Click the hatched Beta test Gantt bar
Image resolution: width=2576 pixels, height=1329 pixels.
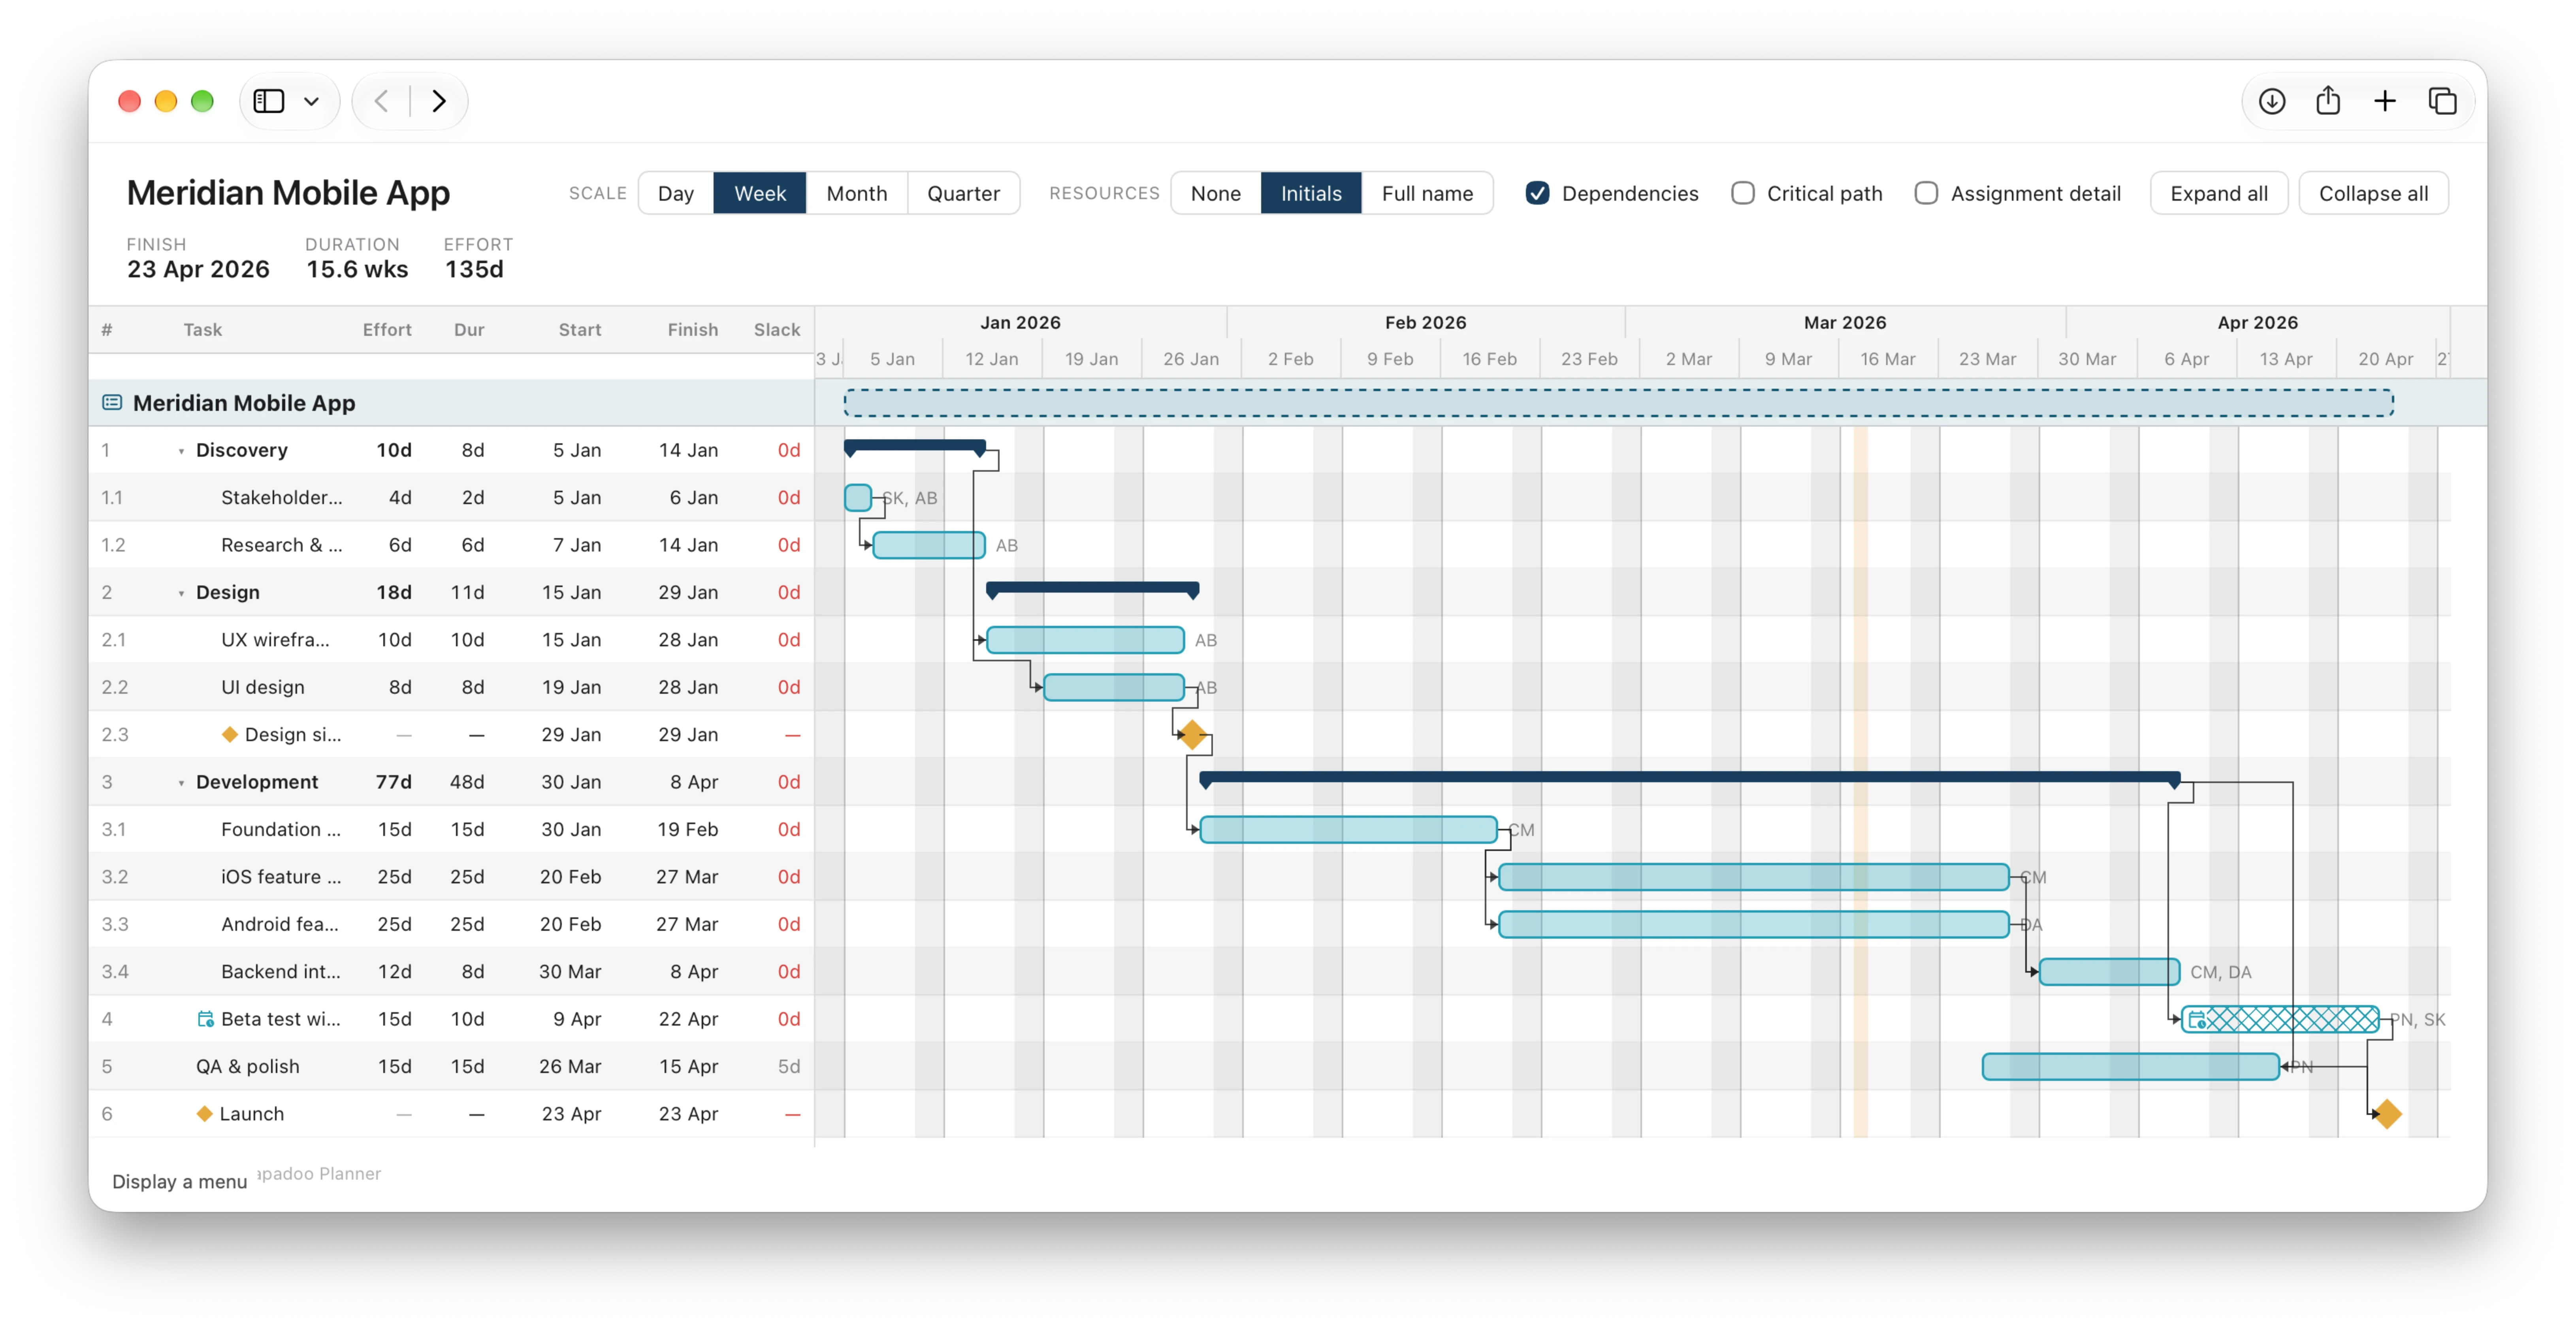pos(2280,1018)
